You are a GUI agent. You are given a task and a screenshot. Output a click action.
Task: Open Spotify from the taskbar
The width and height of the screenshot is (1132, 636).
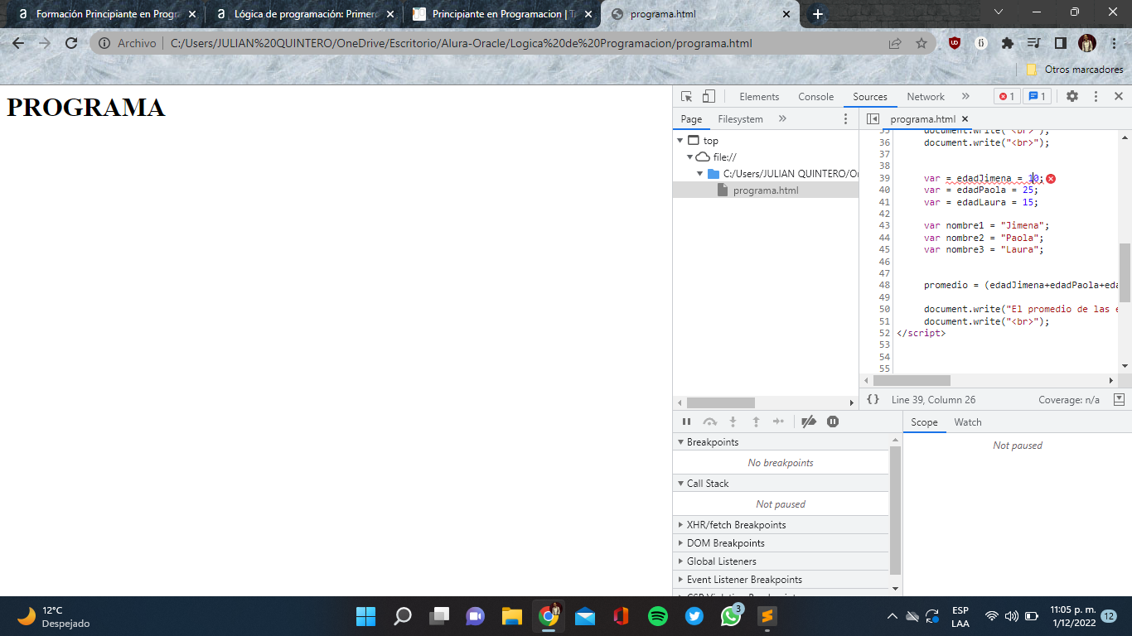[x=658, y=616]
